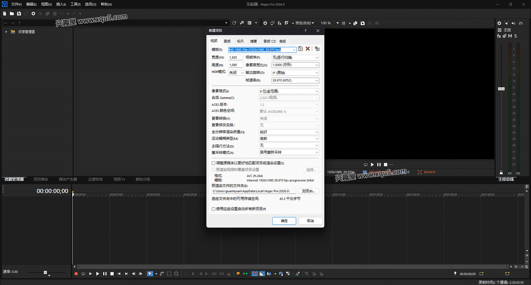
Task: Click the open folder icon in top toolbar
Action: 12,14
